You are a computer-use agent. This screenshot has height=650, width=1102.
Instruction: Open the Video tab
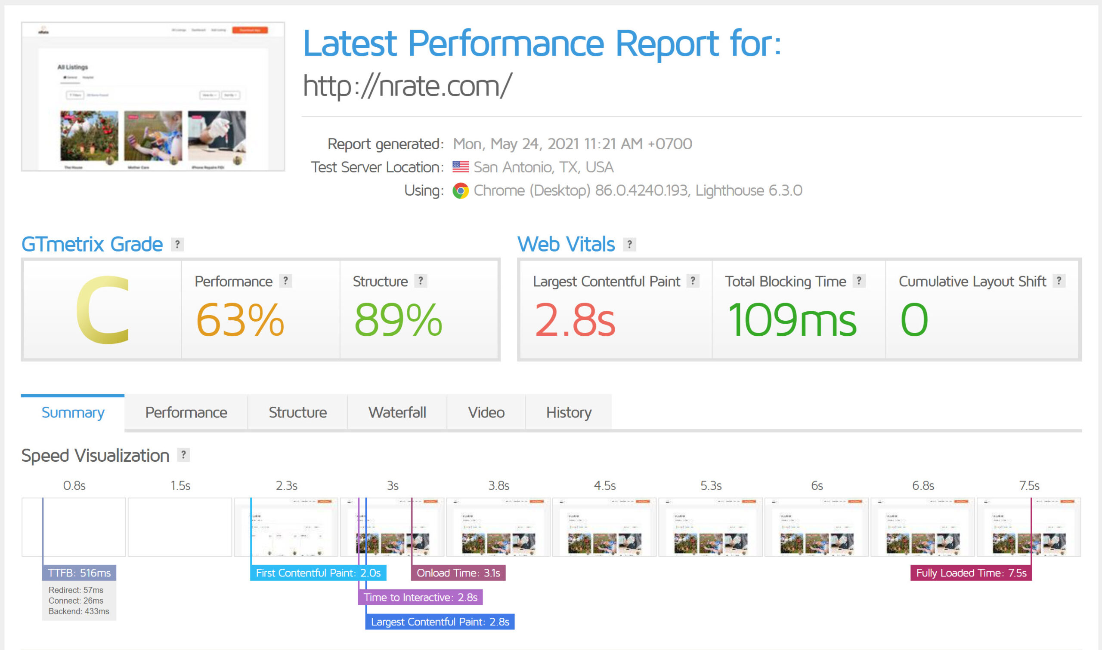(486, 413)
